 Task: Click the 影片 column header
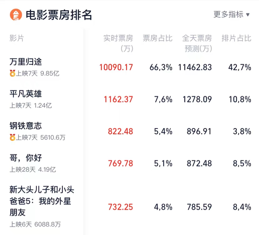coord(17,38)
